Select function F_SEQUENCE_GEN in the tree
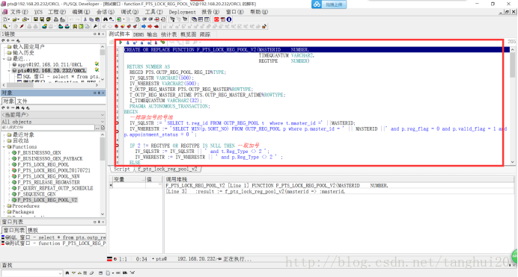This screenshot has width=518, height=277. pyautogui.click(x=37, y=194)
